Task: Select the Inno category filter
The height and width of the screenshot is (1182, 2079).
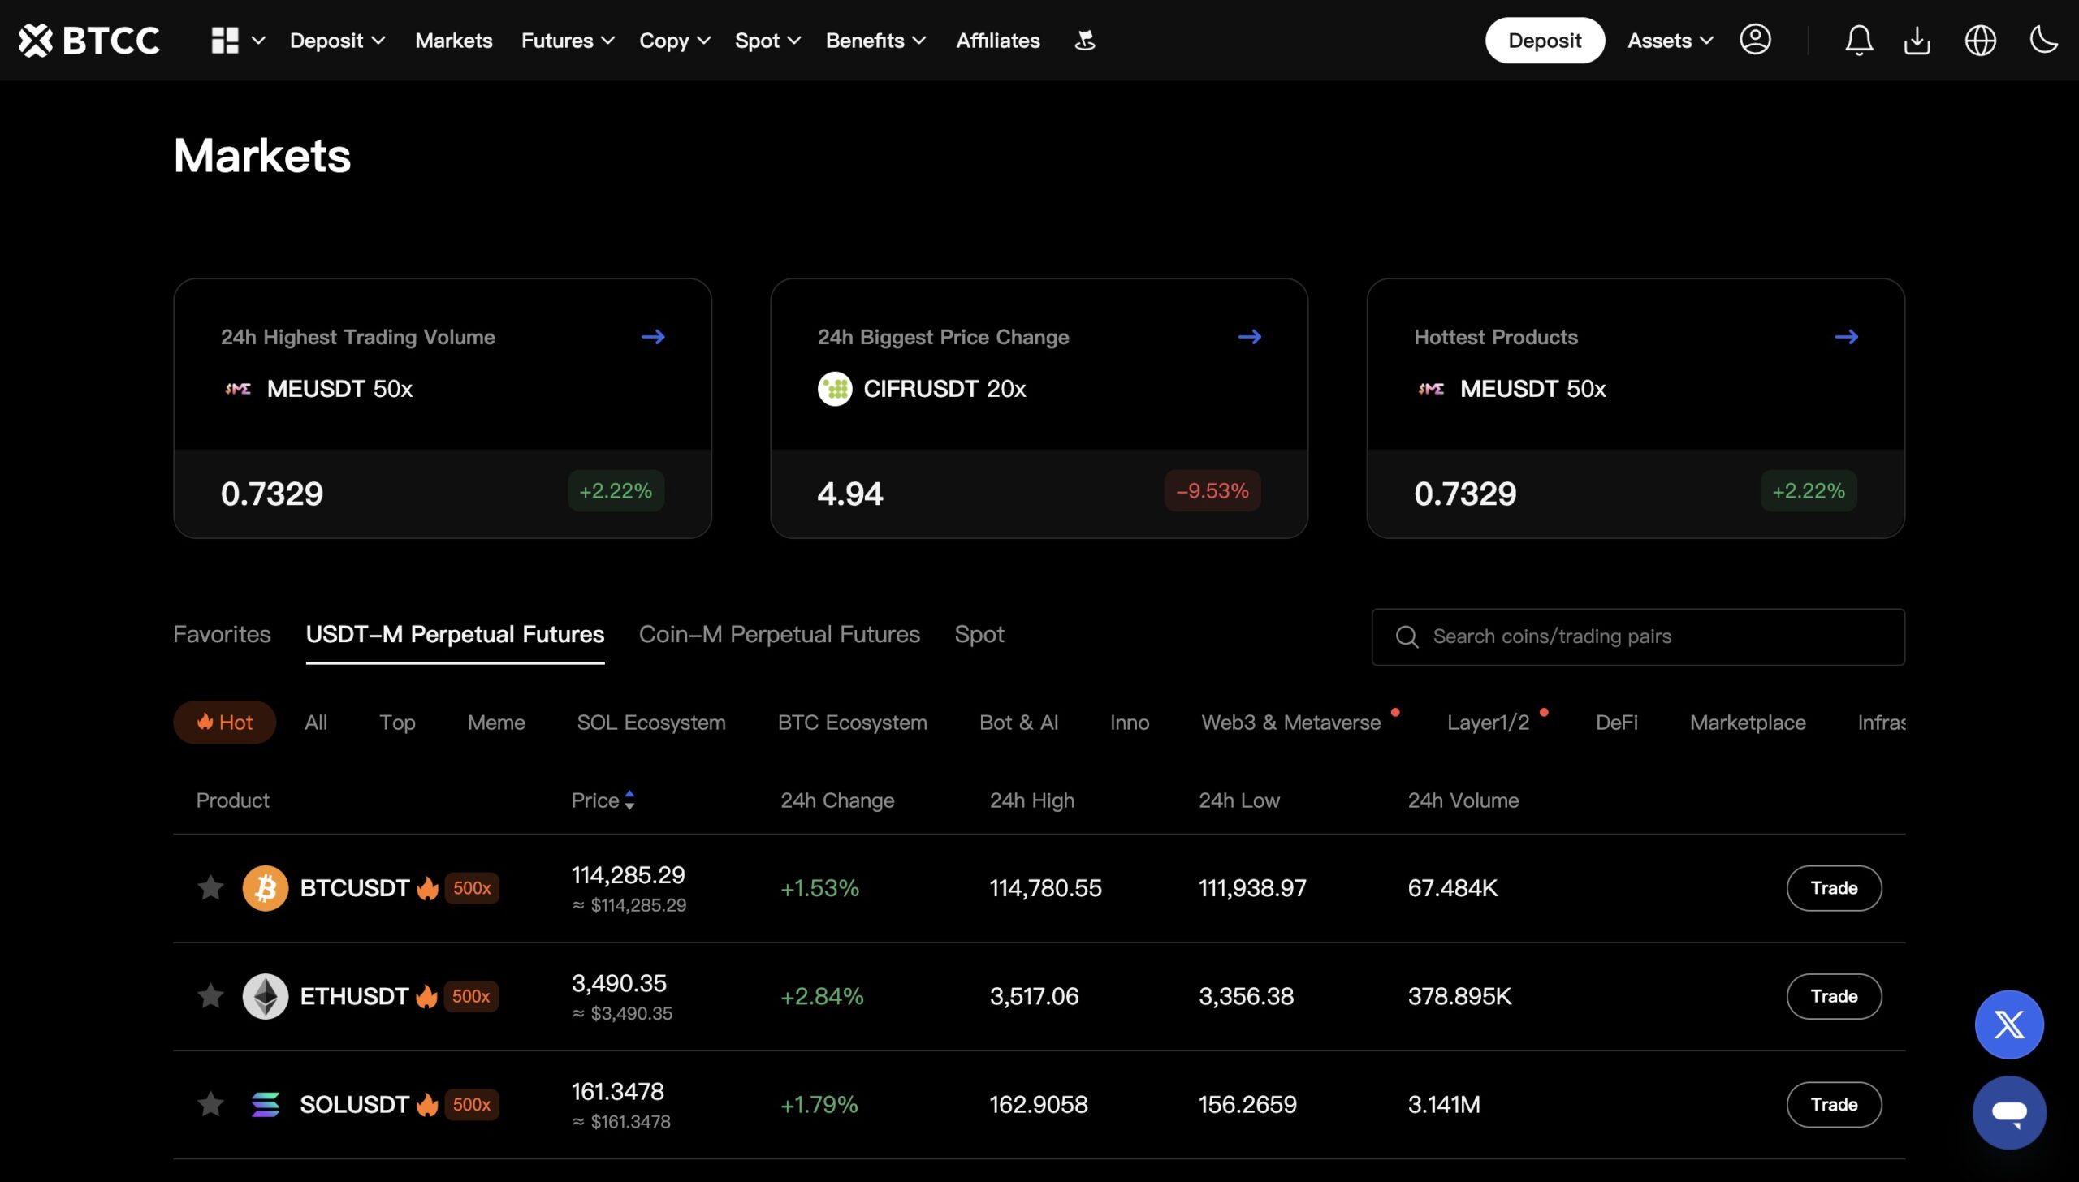Action: point(1130,723)
